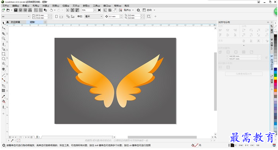
Task: Expand the undo history dropdown arrow
Action: coord(55,10)
